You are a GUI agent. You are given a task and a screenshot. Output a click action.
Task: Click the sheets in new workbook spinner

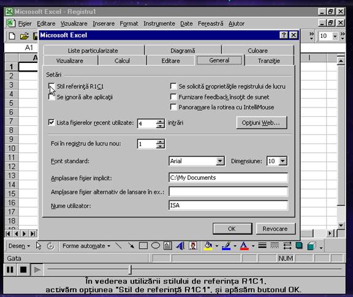(x=161, y=144)
